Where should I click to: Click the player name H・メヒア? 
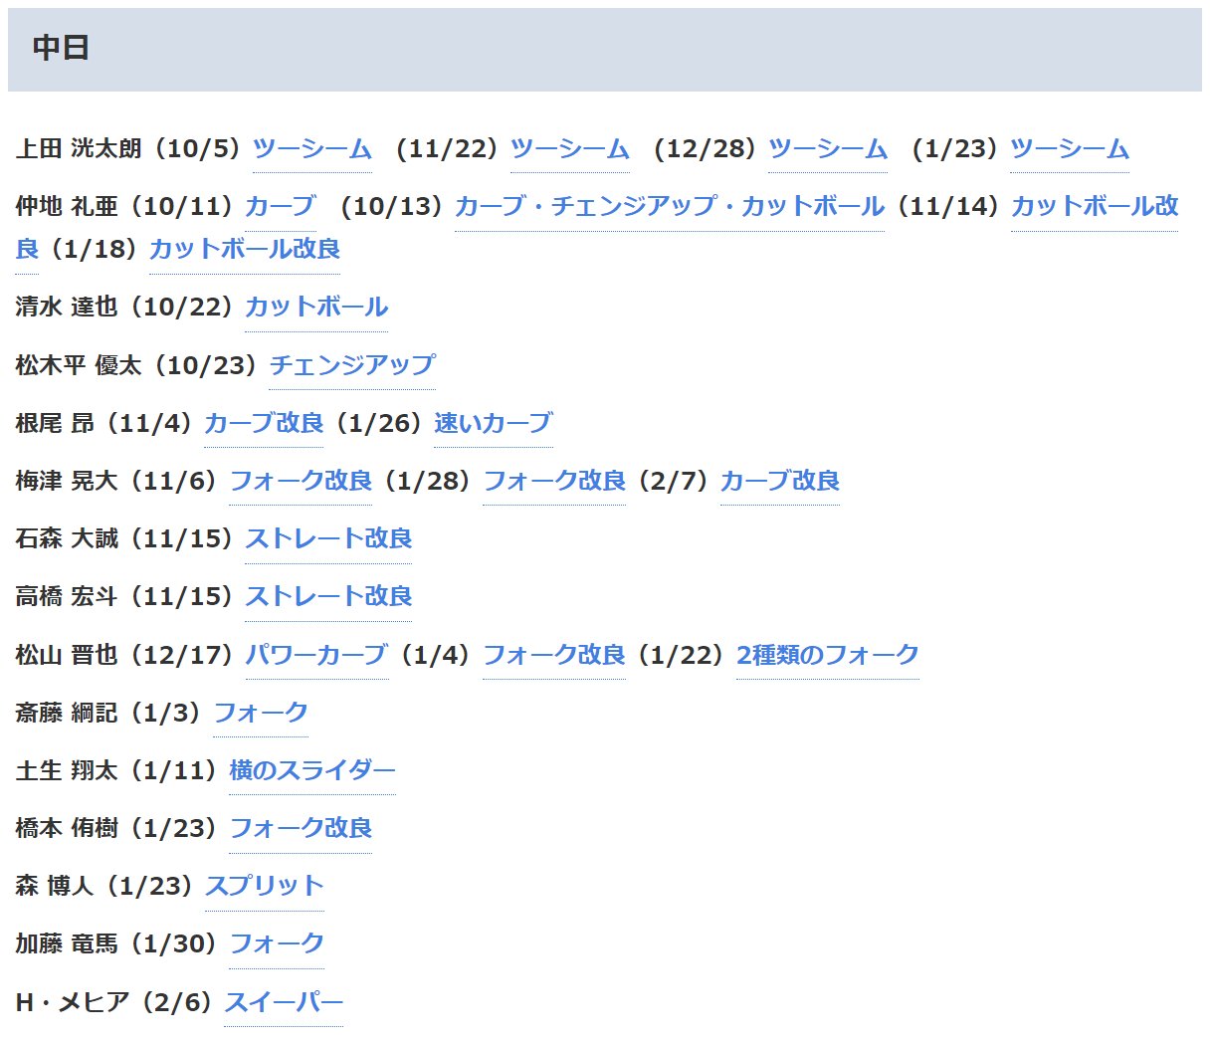73,1002
